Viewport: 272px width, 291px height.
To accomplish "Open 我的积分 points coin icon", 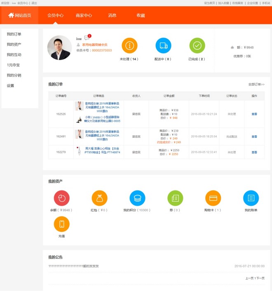I will pyautogui.click(x=137, y=198).
